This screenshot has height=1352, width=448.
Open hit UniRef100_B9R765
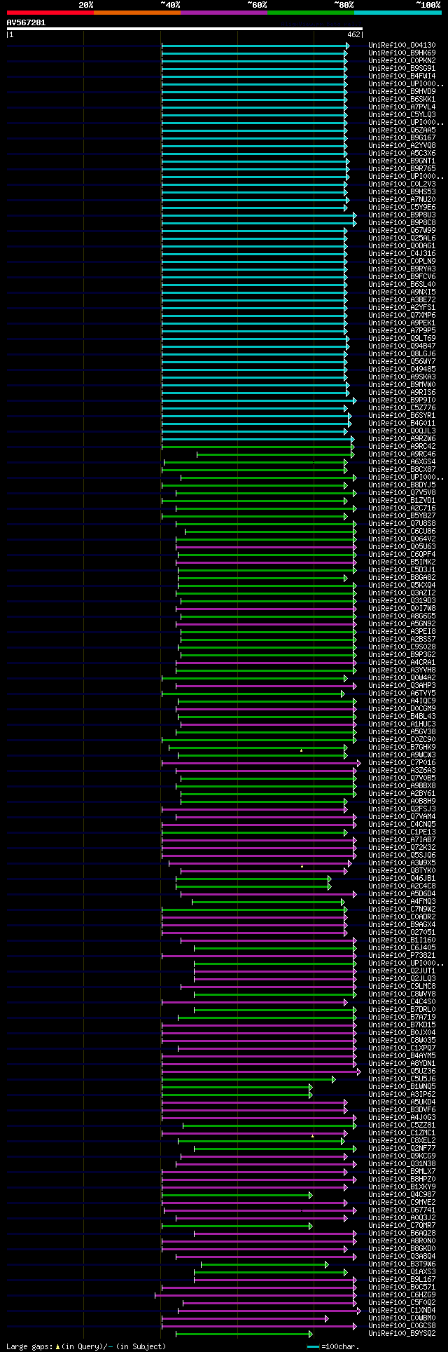point(402,168)
